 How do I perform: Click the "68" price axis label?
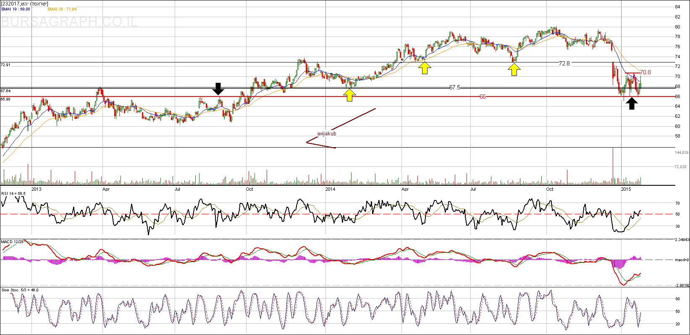click(678, 86)
